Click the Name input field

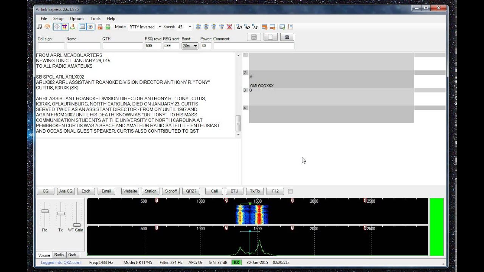(x=84, y=46)
